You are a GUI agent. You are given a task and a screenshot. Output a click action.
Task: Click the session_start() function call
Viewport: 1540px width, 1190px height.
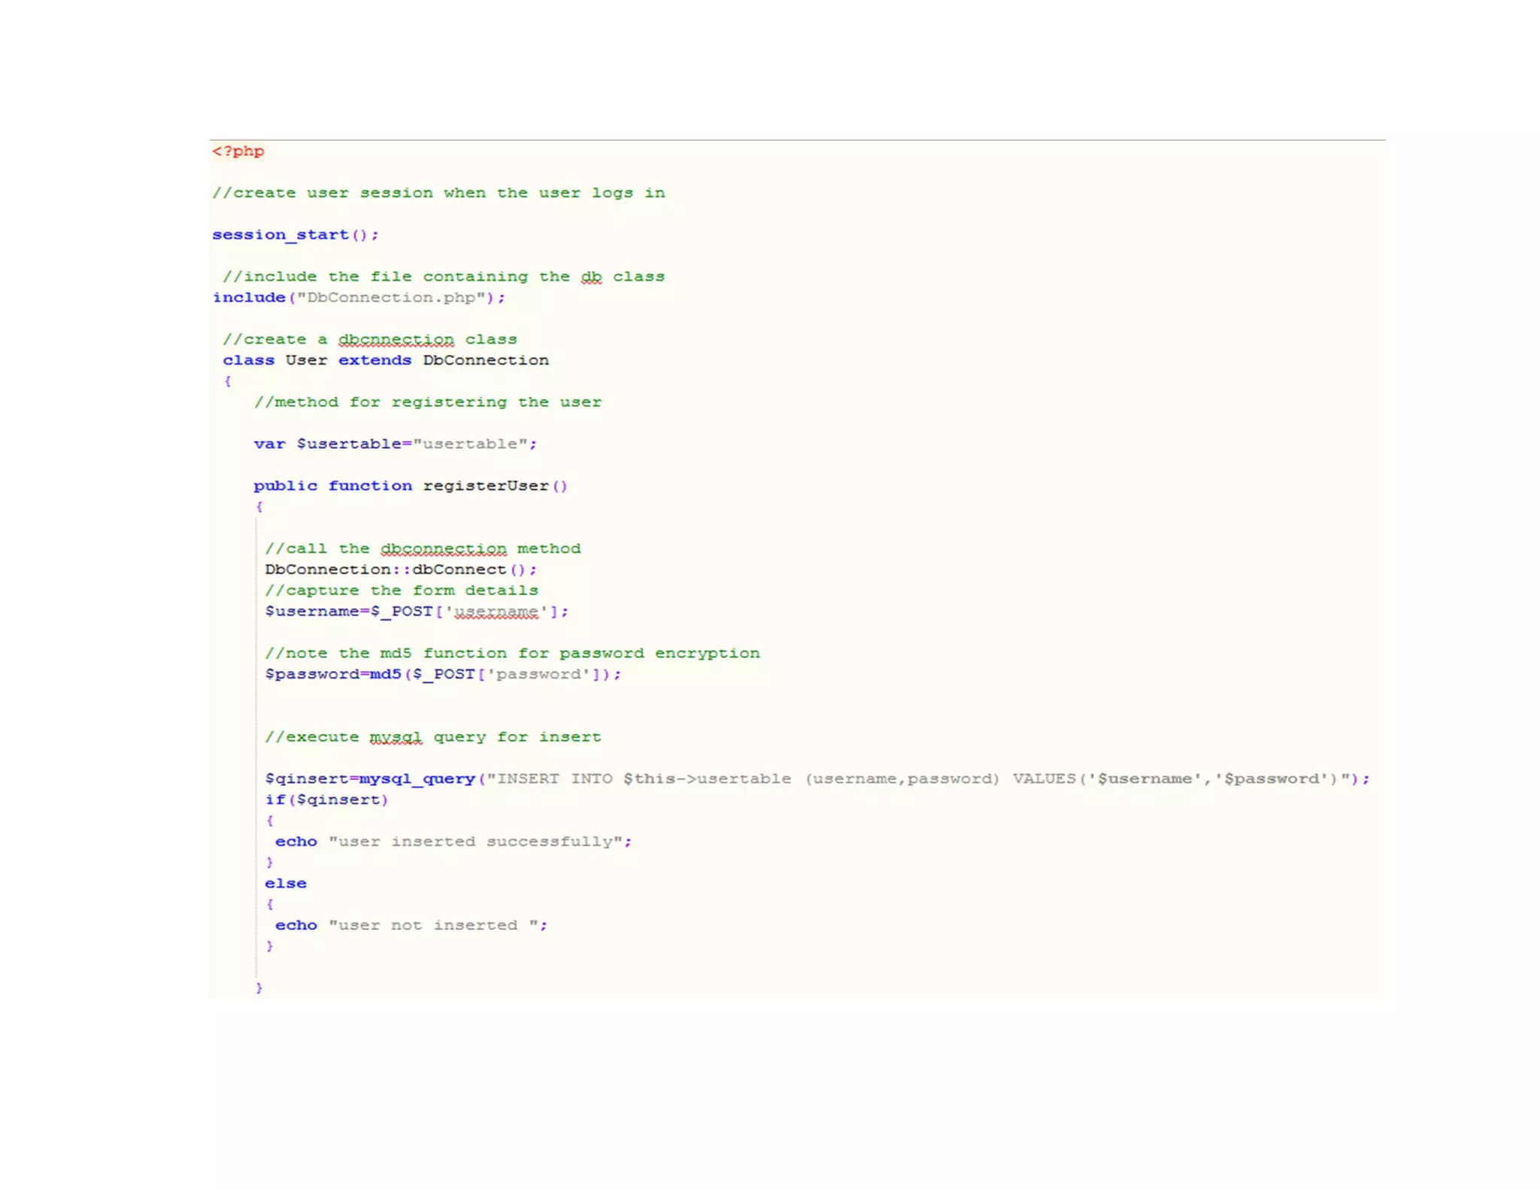295,235
